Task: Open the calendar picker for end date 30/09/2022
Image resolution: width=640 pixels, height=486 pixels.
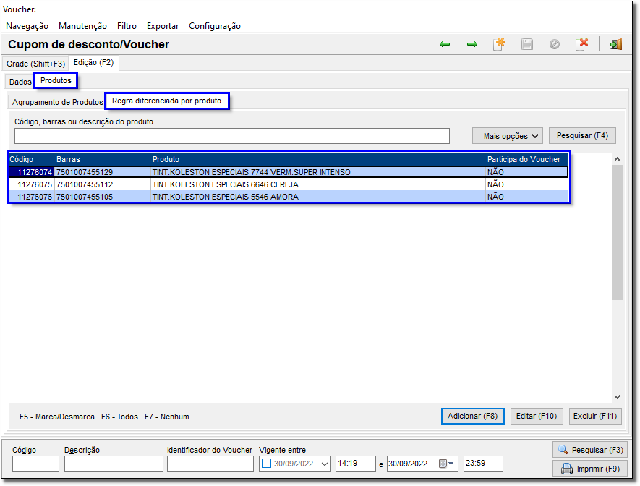Action: (445, 464)
